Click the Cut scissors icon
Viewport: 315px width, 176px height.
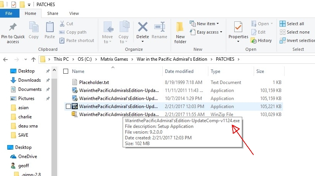[x=62, y=24]
